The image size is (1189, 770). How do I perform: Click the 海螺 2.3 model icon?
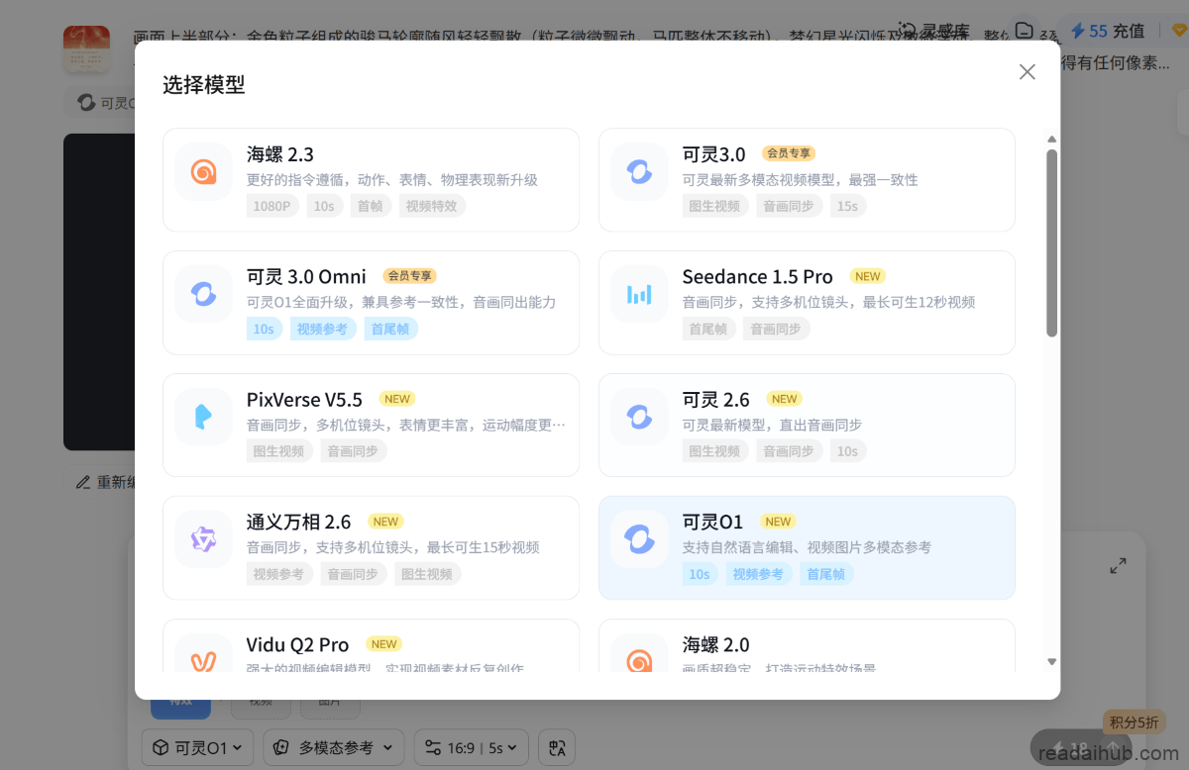point(204,172)
